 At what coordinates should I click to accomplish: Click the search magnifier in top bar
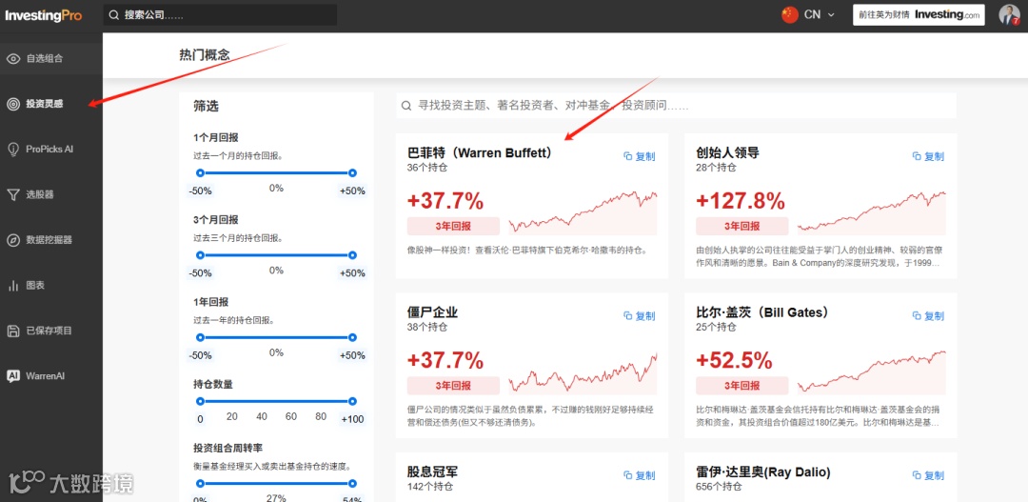point(114,15)
